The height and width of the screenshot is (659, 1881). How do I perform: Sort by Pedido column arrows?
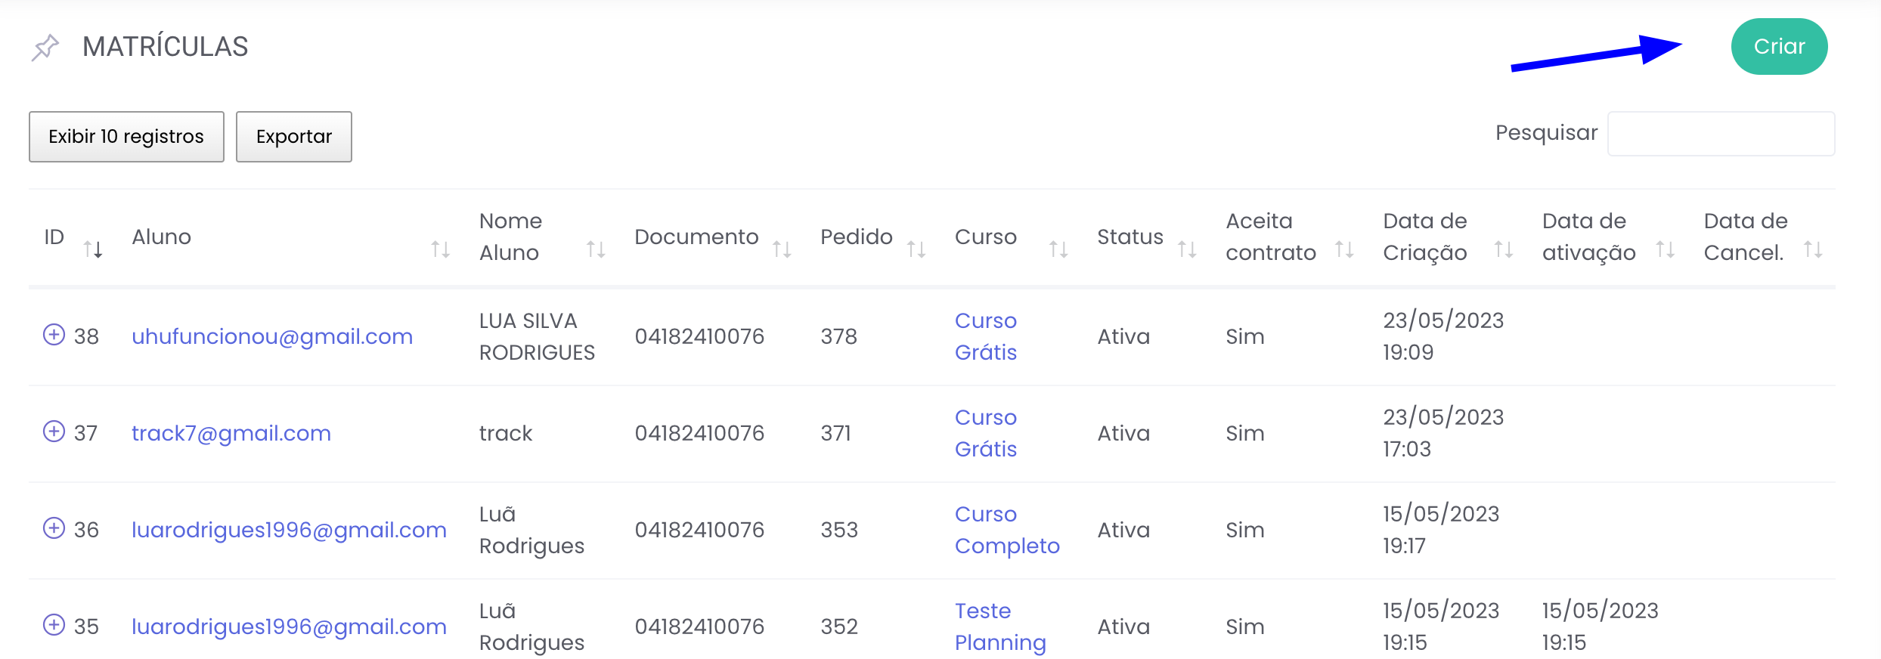[916, 249]
